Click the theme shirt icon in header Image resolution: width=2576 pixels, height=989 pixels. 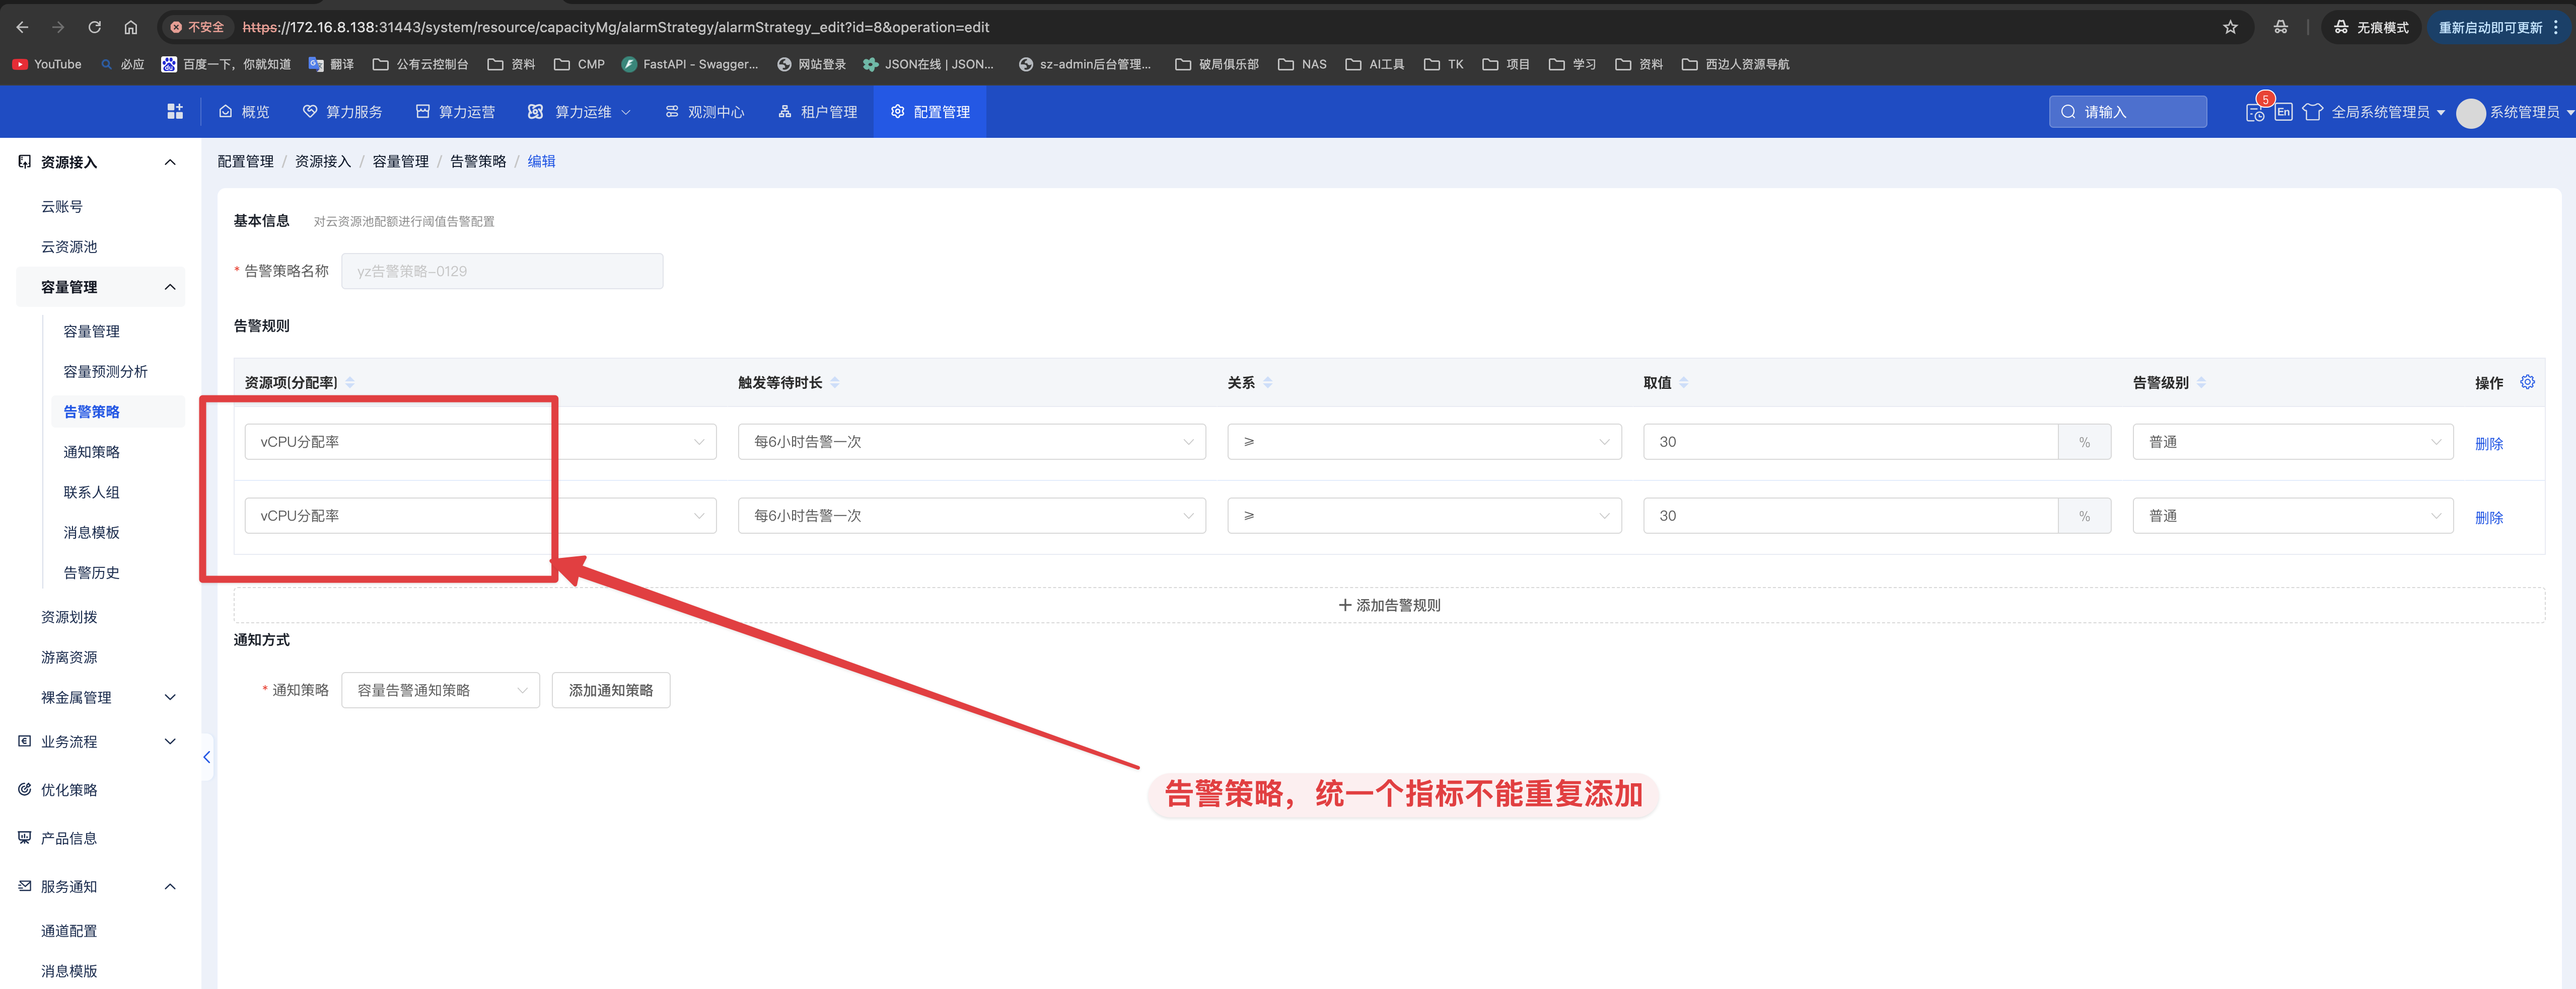2312,112
